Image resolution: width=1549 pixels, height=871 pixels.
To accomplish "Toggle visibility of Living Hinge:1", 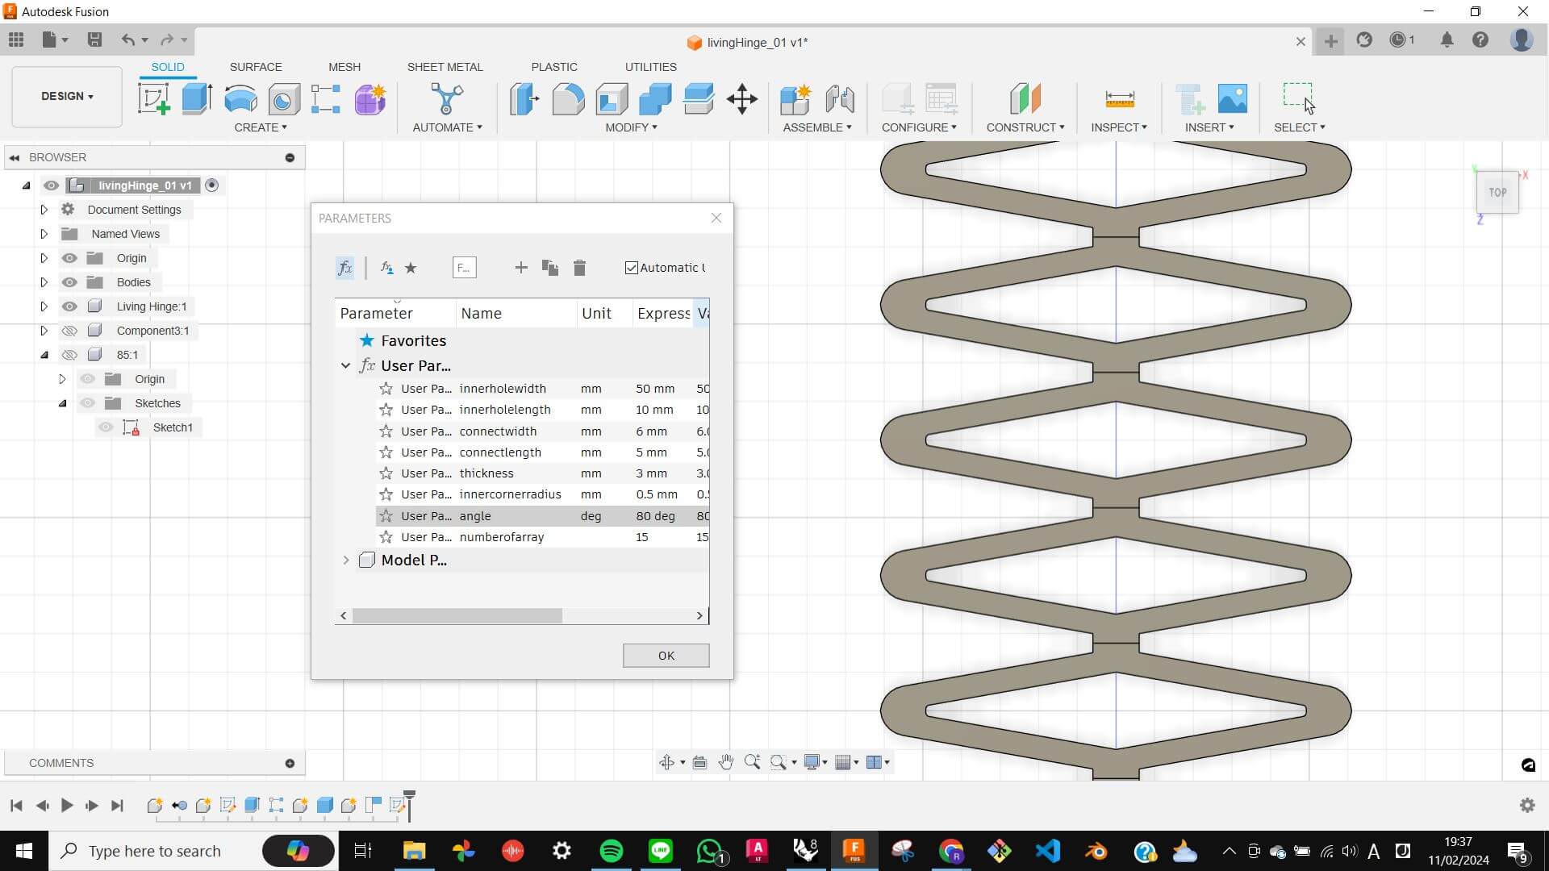I will pos(69,306).
